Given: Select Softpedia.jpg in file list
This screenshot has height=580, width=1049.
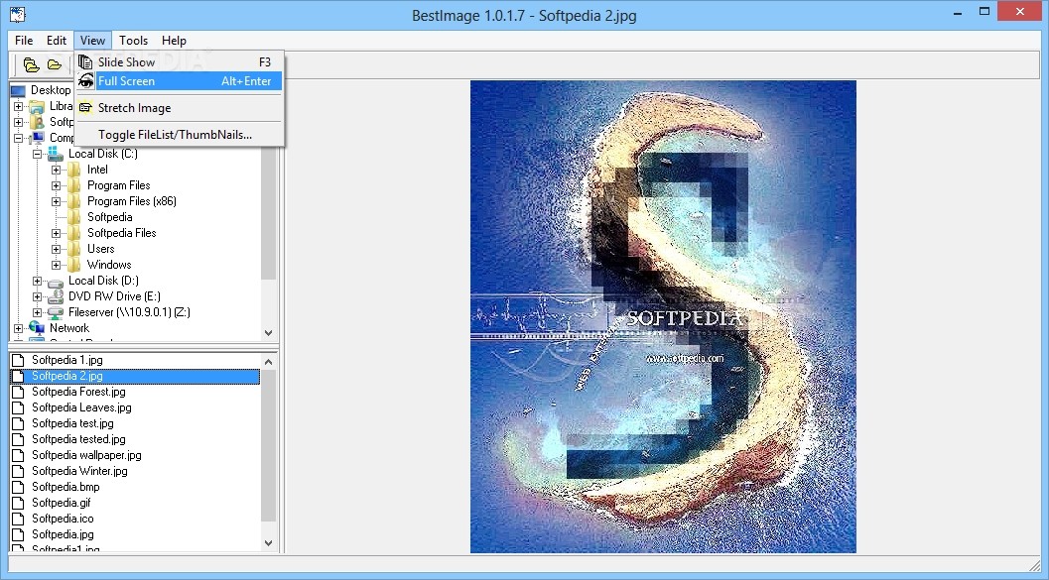Looking at the screenshot, I should coord(63,534).
